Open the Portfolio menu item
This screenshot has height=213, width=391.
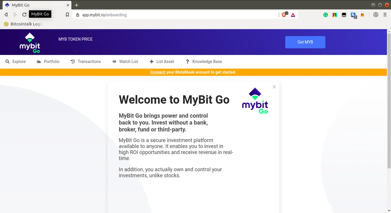[x=48, y=62]
